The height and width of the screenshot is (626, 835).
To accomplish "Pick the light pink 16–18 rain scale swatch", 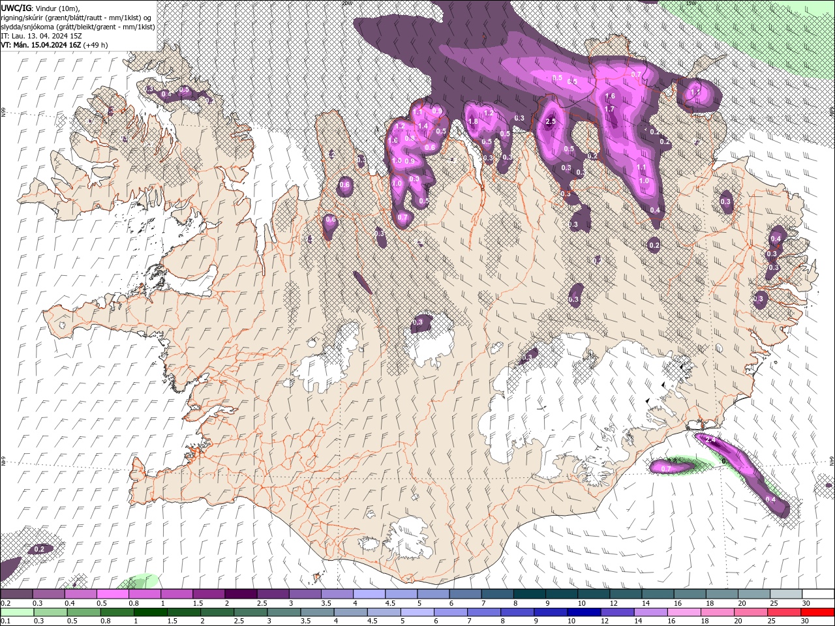I will point(685,612).
